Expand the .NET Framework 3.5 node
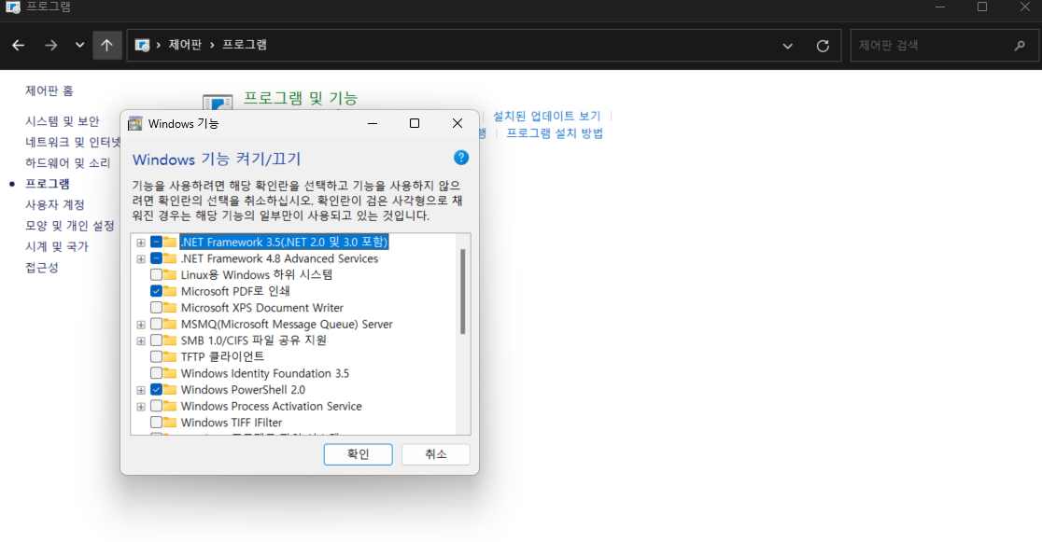 pyautogui.click(x=141, y=243)
